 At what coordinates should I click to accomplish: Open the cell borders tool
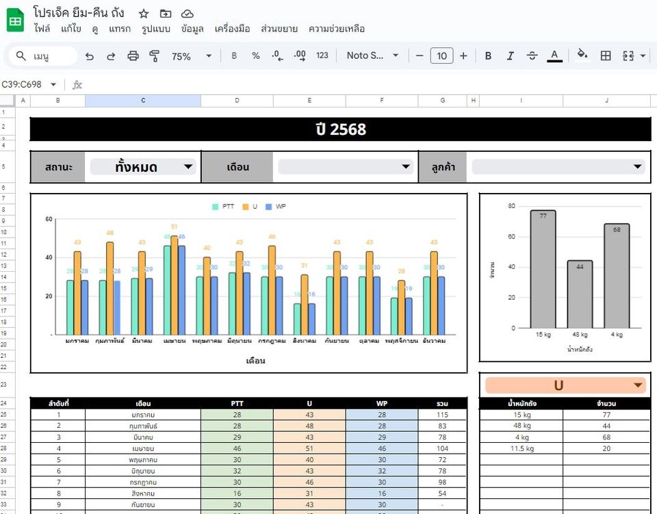click(x=606, y=56)
